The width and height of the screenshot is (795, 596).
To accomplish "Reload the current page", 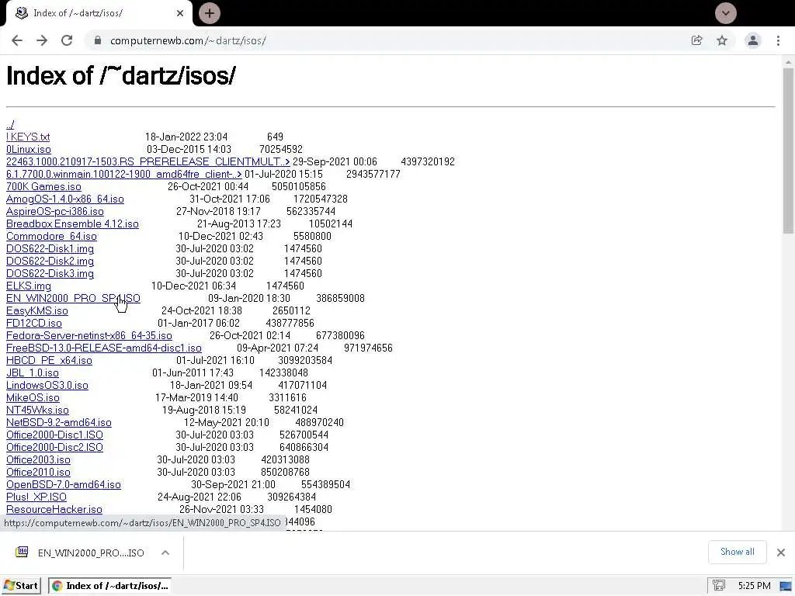I will (x=67, y=40).
